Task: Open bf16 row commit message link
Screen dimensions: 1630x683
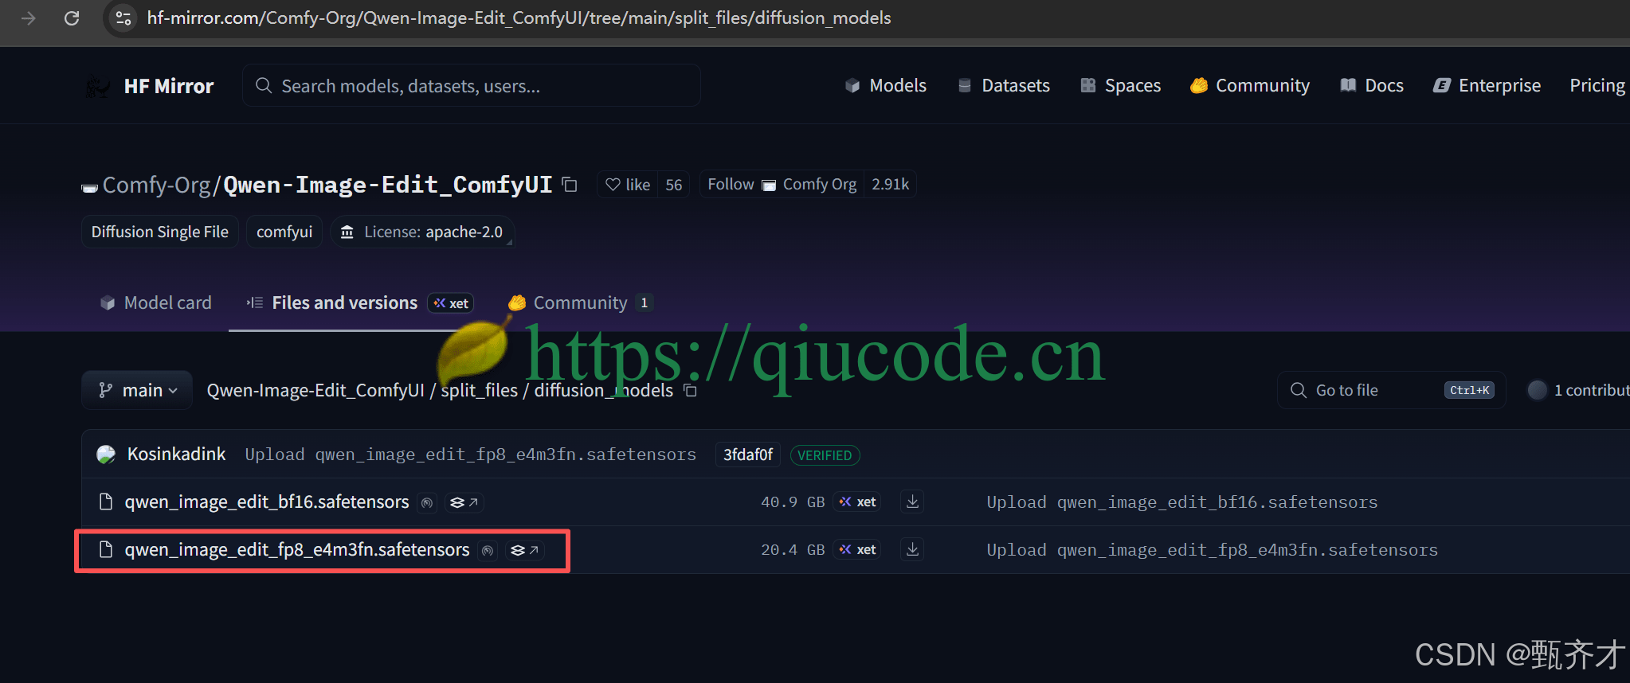Action: pos(1182,502)
